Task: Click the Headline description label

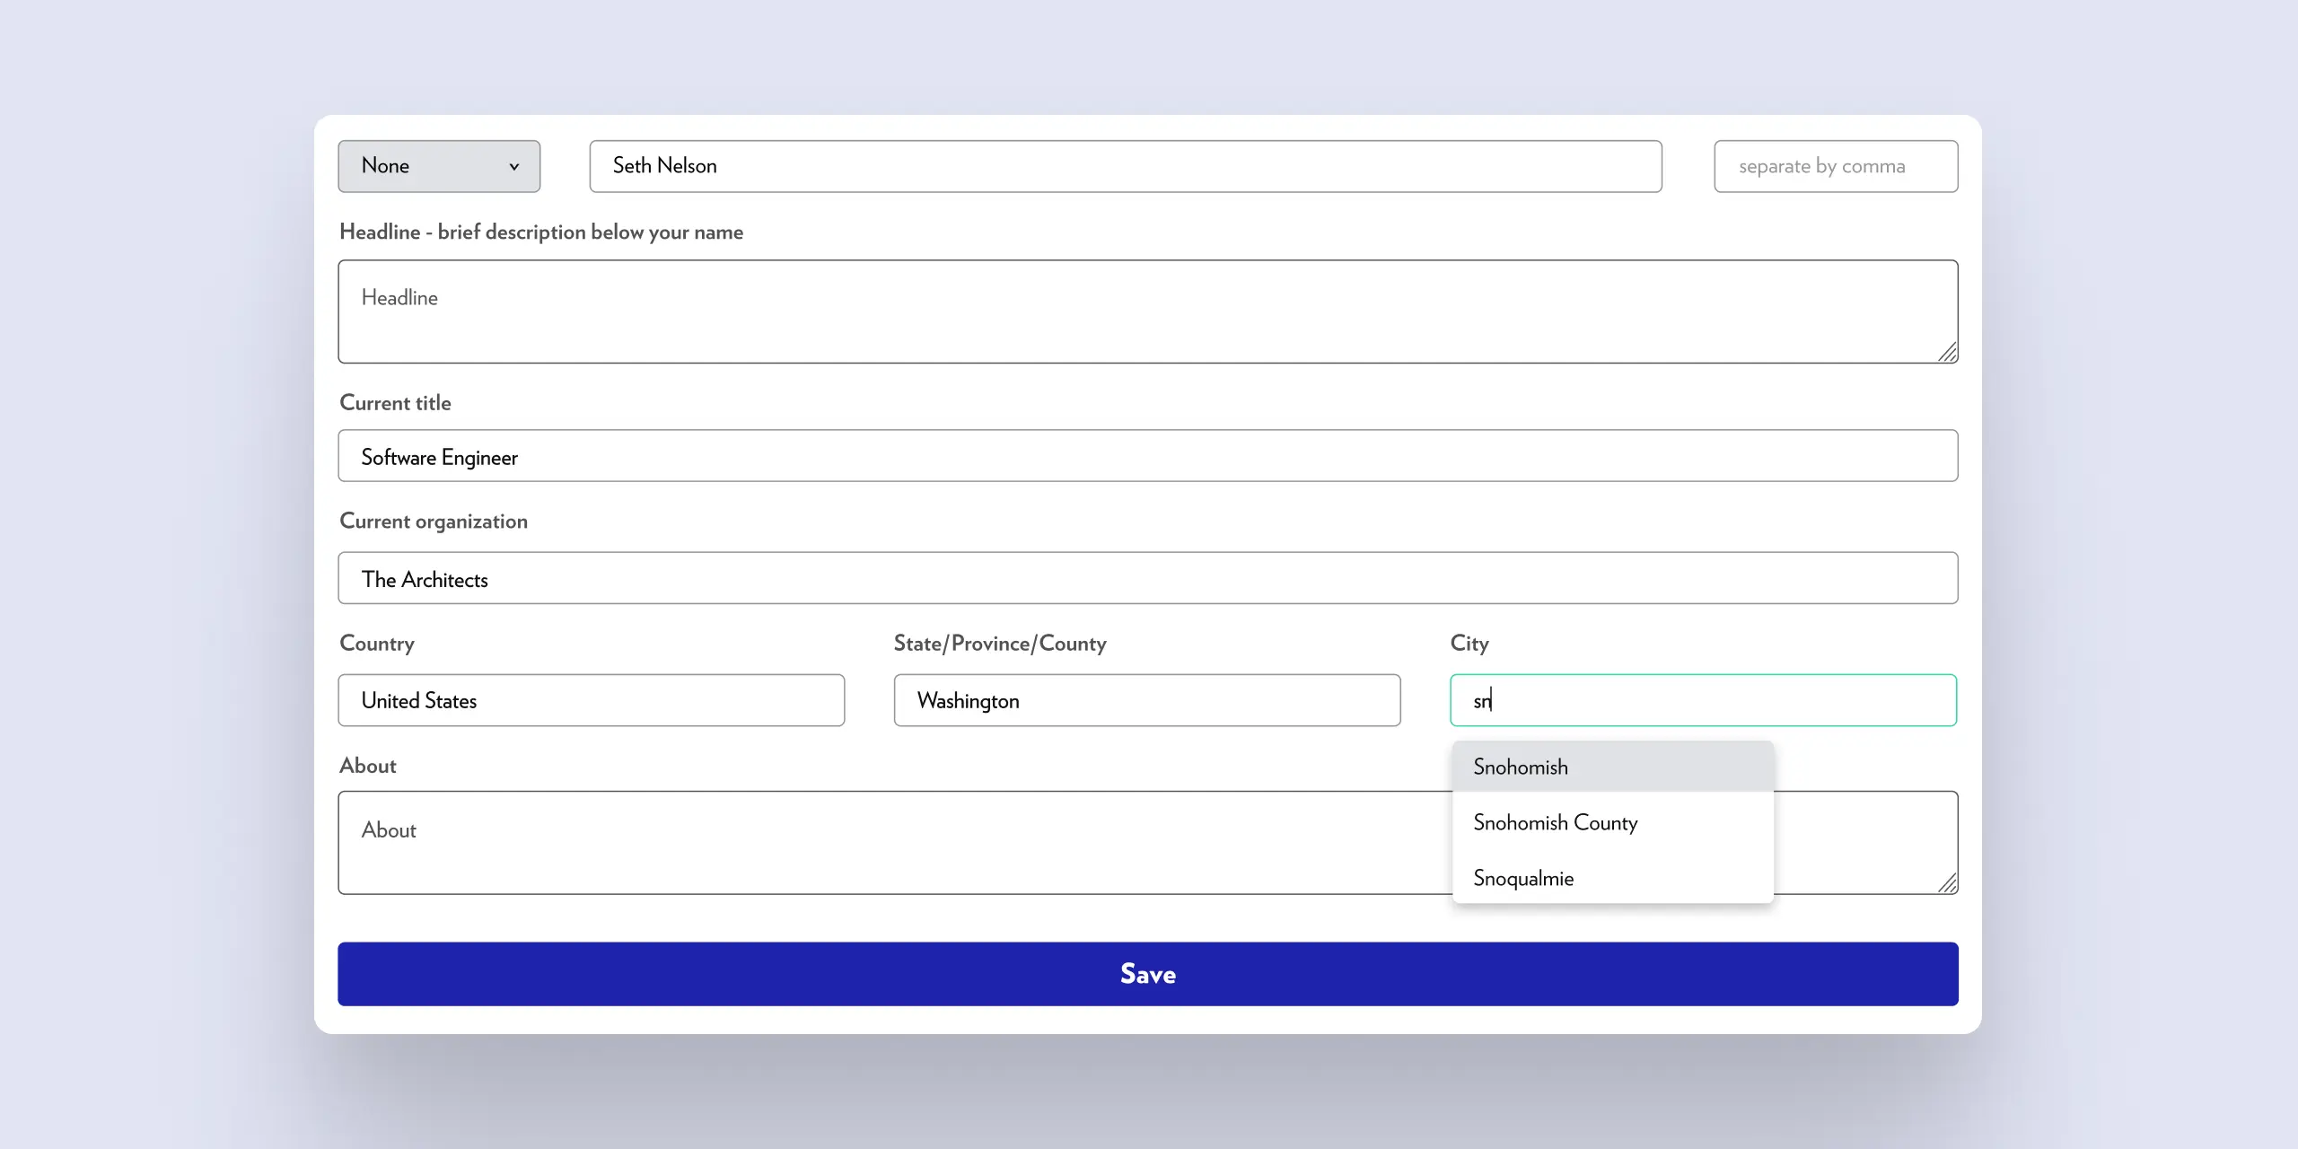Action: (540, 232)
